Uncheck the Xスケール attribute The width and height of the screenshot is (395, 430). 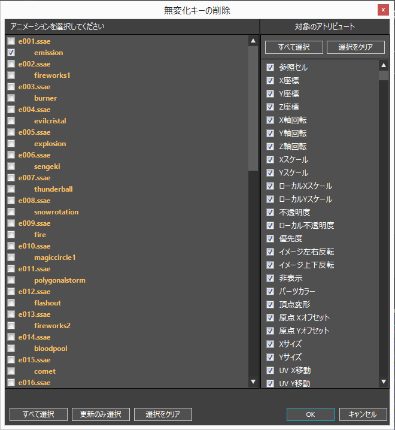[x=271, y=159]
